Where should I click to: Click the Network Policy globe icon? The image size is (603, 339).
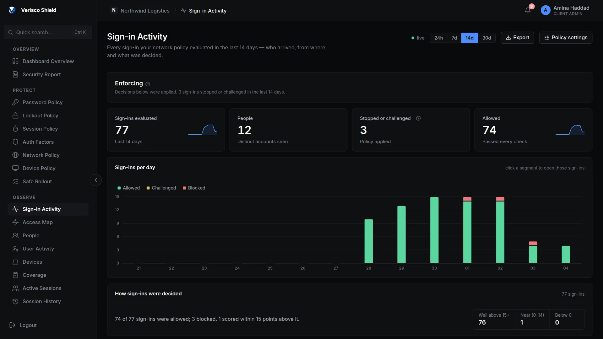coord(15,155)
